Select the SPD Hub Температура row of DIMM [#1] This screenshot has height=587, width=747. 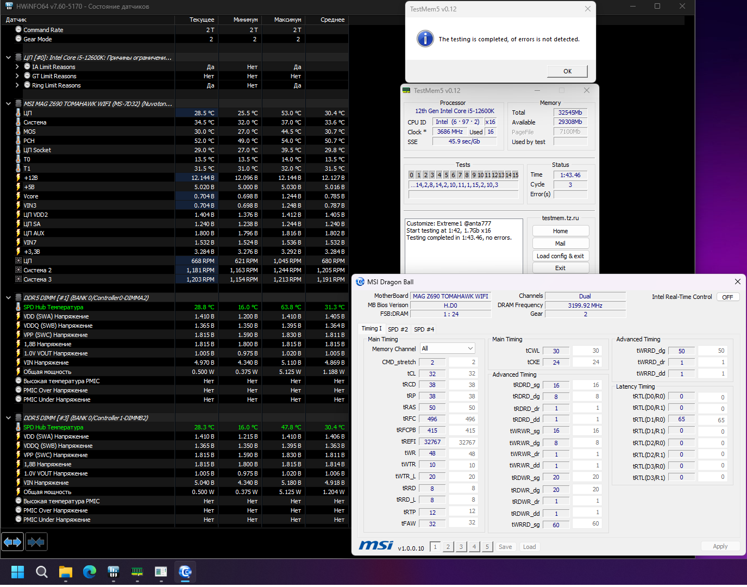point(175,307)
